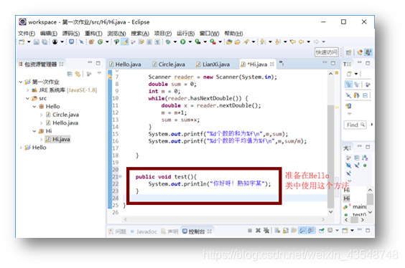
Task: Expand the JRE 系统库 node
Action: tap(27, 90)
